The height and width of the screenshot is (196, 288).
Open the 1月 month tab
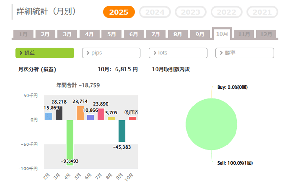23,34
